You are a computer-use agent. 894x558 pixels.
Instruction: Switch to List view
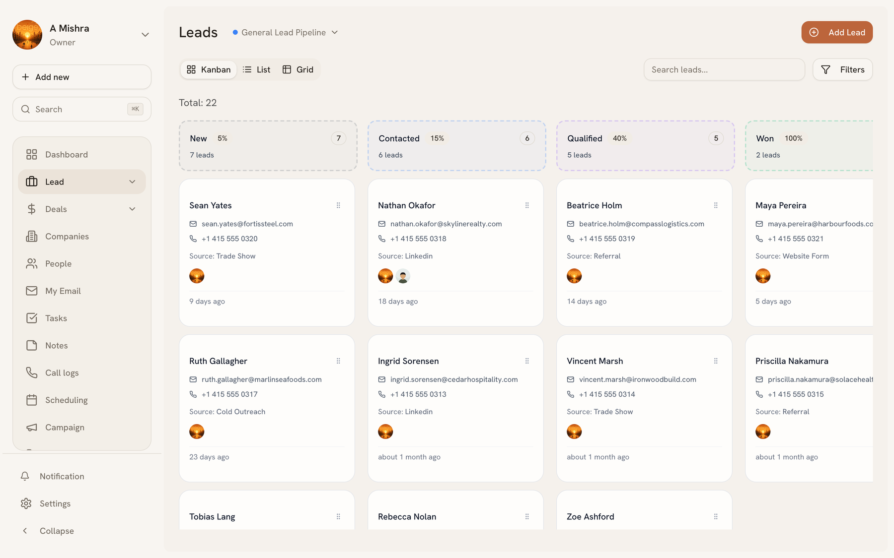point(256,69)
